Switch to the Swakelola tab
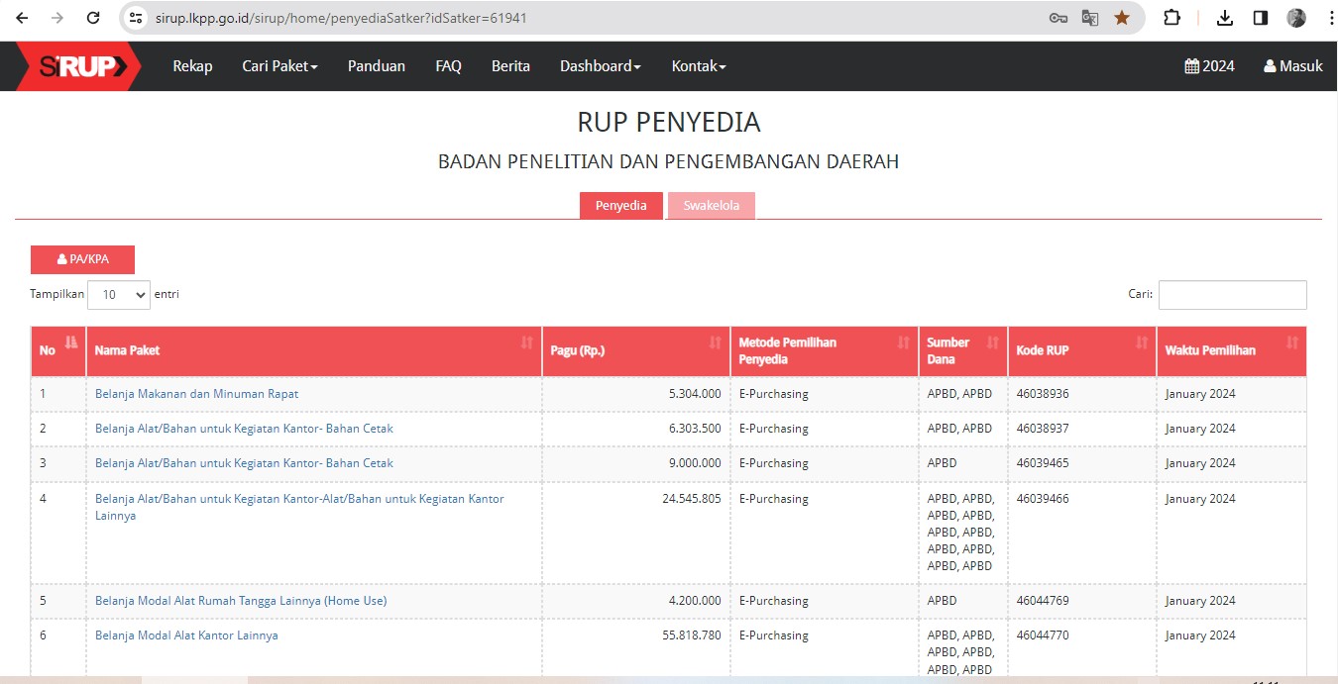 tap(711, 206)
